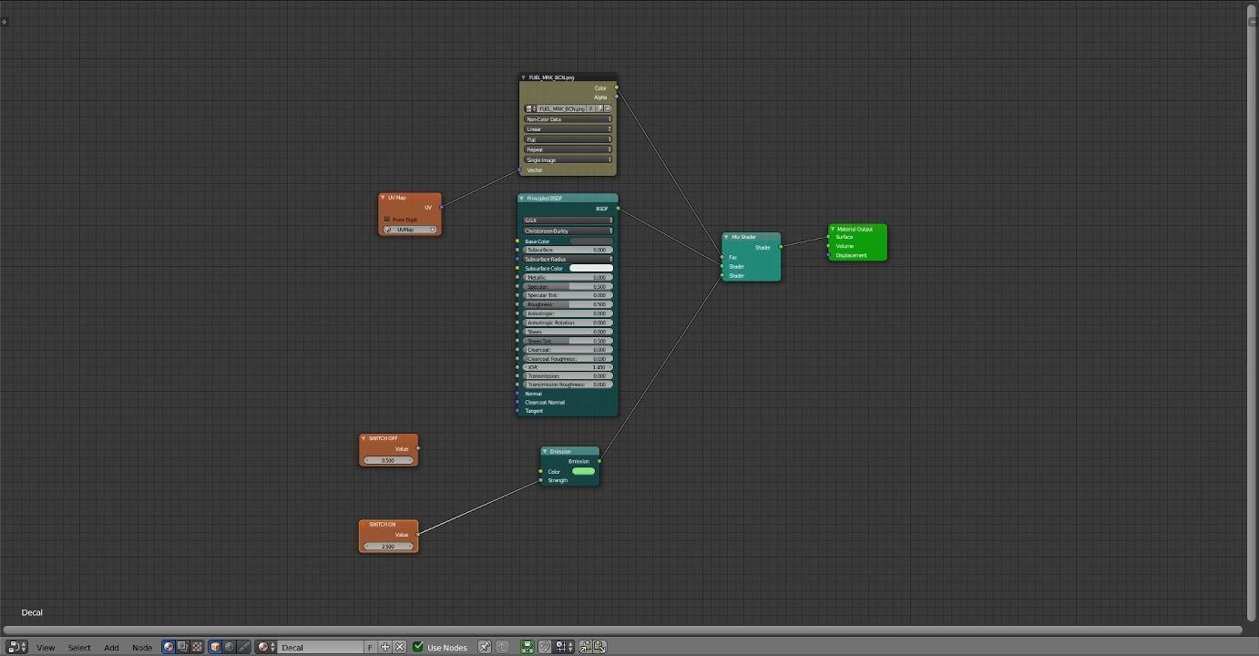The width and height of the screenshot is (1259, 656).
Task: Click the add new material plus icon
Action: [385, 647]
